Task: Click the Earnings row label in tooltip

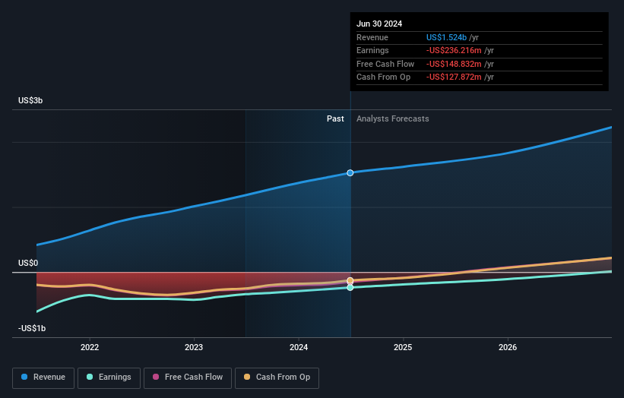Action: click(372, 50)
